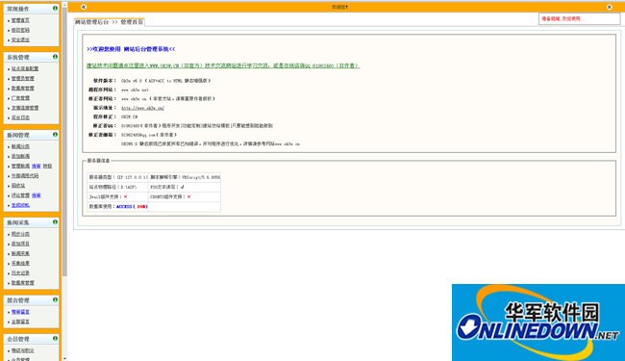
Task: Open 广告管理 under 系统管理
Action: (x=20, y=98)
